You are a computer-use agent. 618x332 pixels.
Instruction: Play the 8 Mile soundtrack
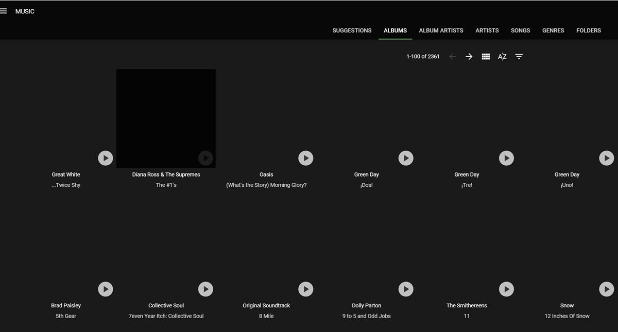tap(306, 289)
